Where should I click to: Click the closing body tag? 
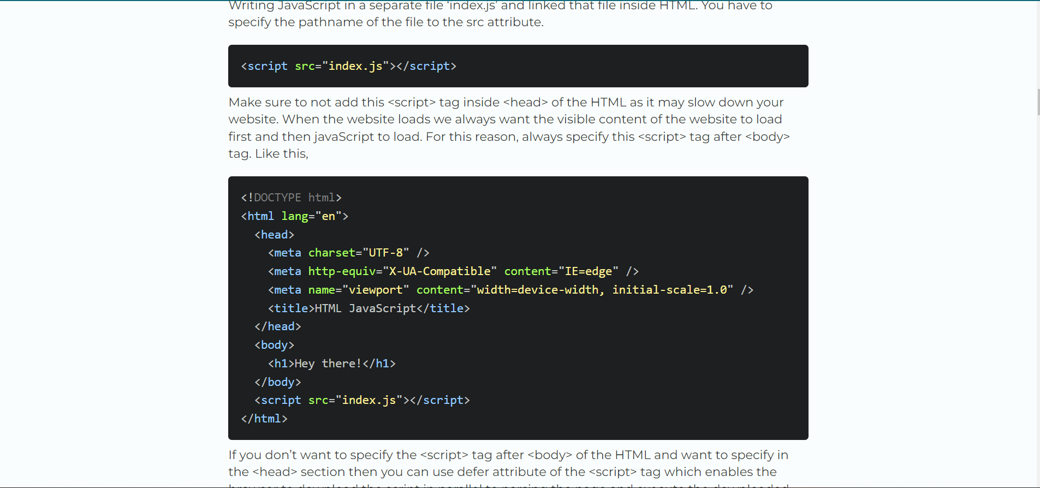tap(277, 382)
